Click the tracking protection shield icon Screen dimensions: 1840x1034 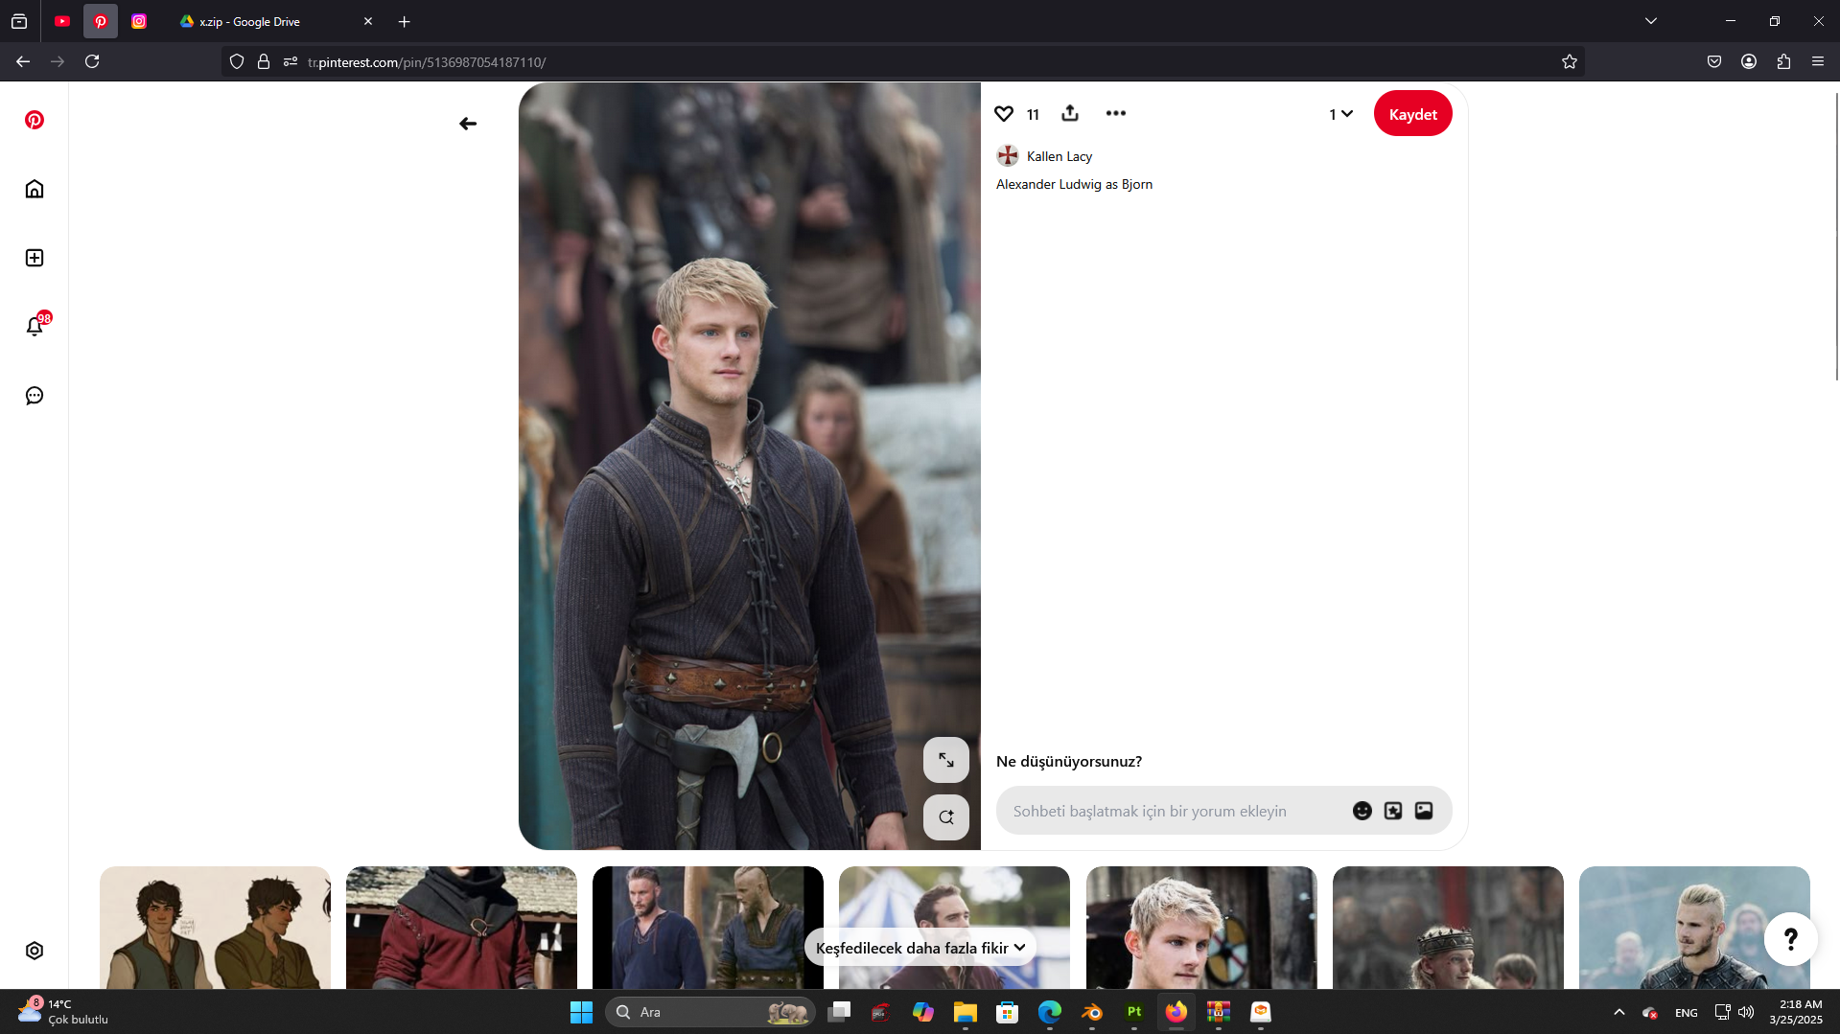tap(237, 61)
